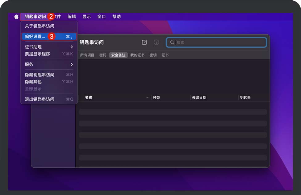Switch to the 密钥 category tab
This screenshot has height=195, width=301.
(x=153, y=55)
